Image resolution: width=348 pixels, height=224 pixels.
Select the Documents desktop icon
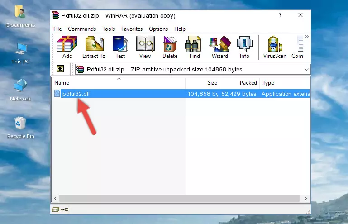[x=21, y=17]
